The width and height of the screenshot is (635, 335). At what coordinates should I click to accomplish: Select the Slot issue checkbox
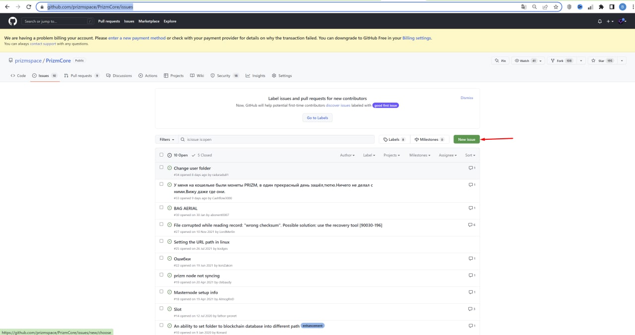(161, 308)
